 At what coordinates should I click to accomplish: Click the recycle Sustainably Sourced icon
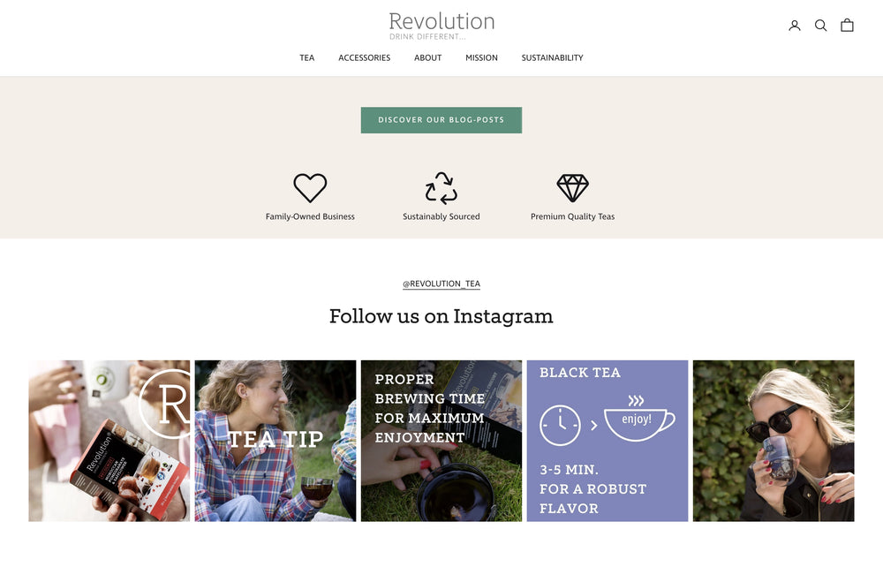[x=441, y=187]
